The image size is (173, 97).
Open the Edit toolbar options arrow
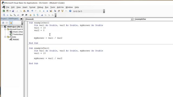56,15
